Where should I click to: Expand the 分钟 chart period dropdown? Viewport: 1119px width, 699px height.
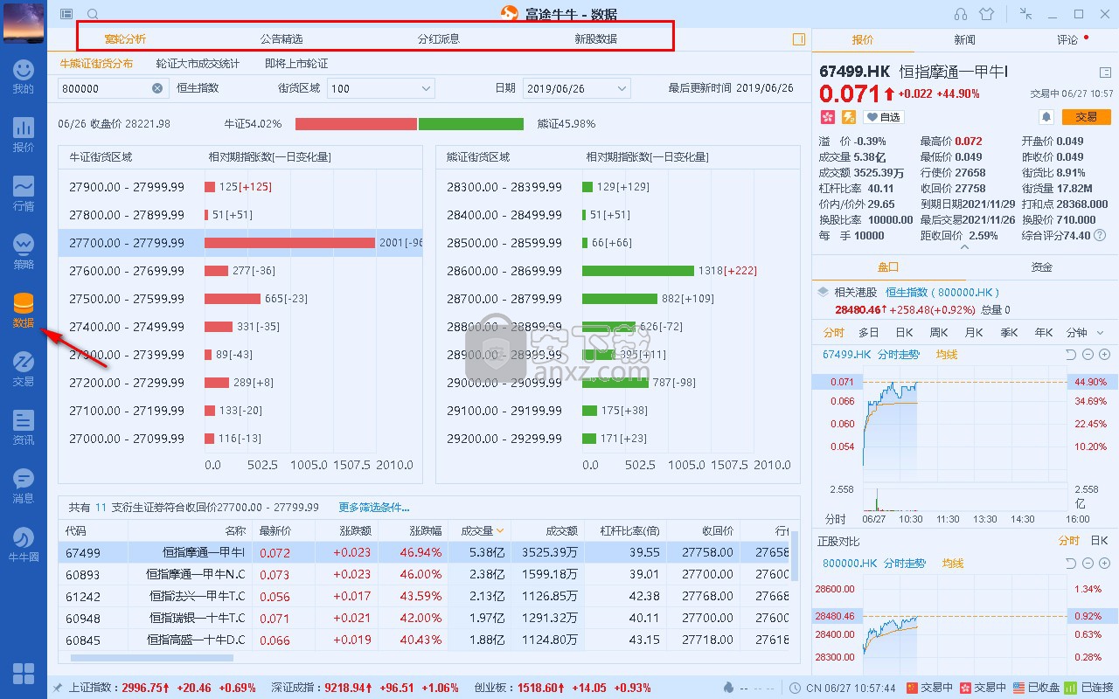(x=1085, y=332)
